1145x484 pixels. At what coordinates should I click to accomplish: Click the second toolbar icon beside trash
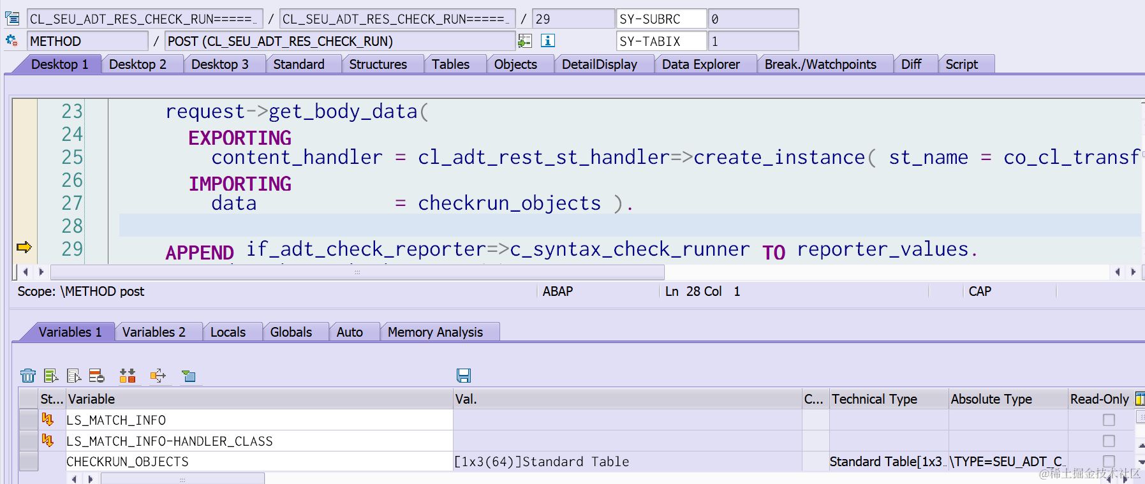click(x=51, y=376)
